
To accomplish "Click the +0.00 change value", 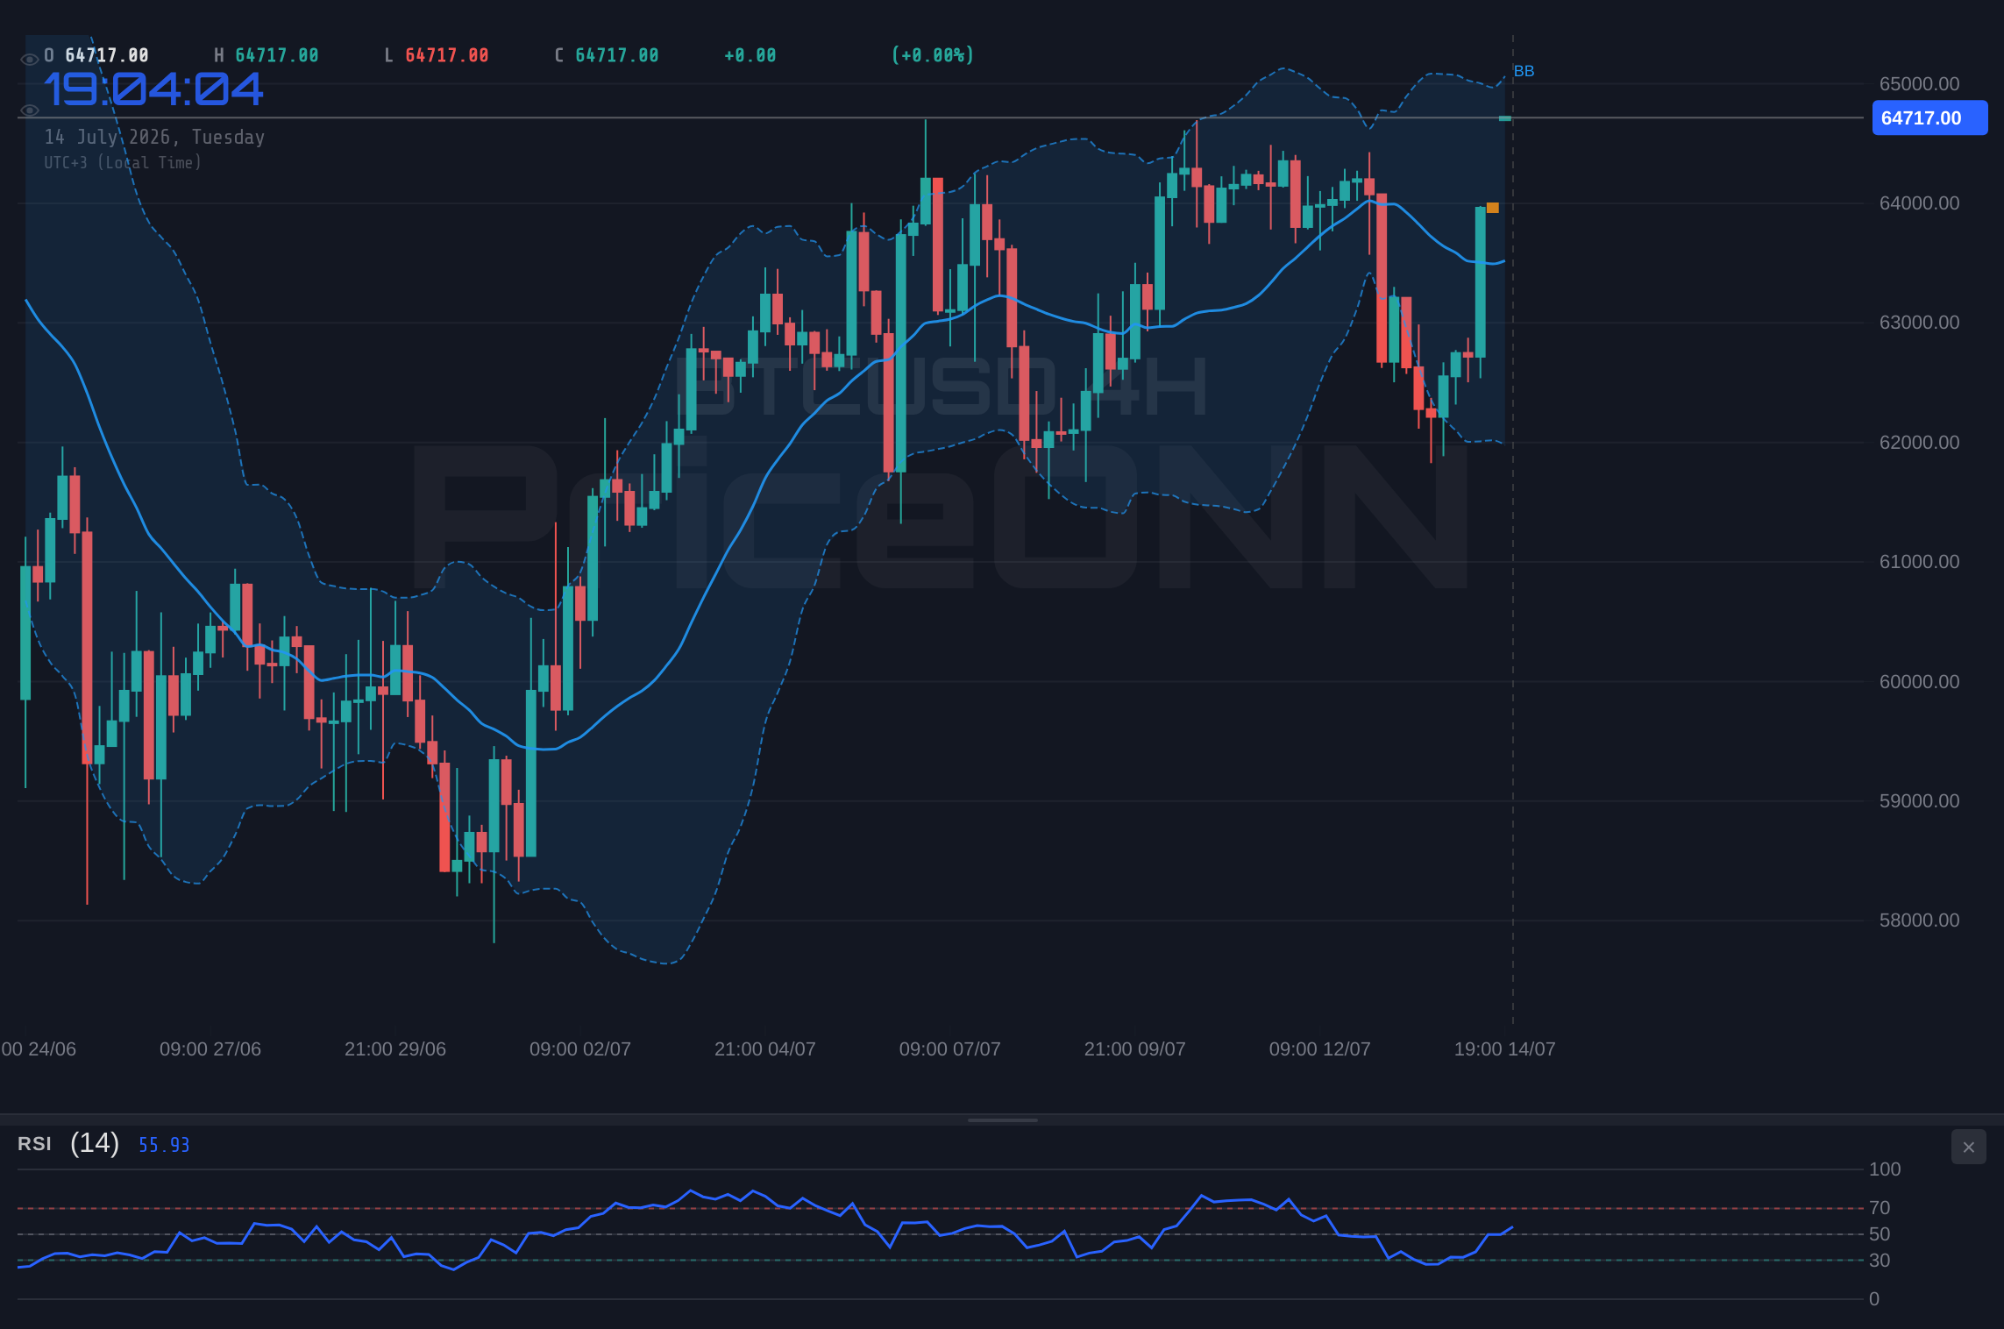I will coord(750,55).
